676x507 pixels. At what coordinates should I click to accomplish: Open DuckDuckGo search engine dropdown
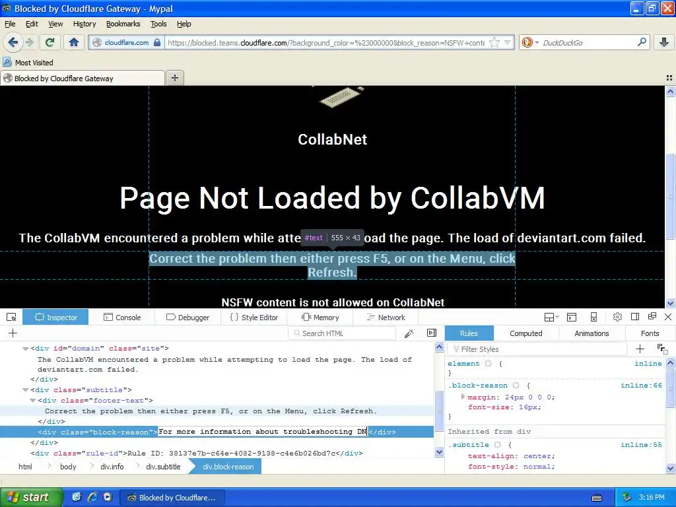pyautogui.click(x=530, y=42)
